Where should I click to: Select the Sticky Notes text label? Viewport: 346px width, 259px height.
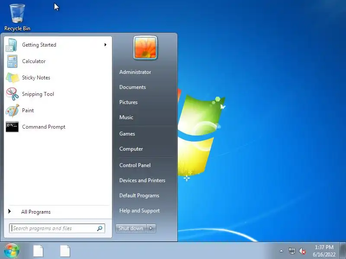pos(36,78)
